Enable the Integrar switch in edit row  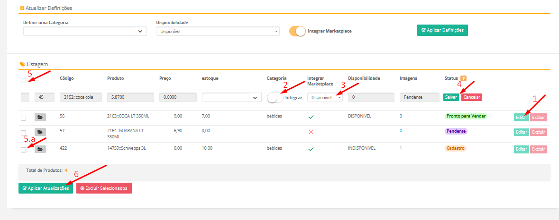coord(275,98)
